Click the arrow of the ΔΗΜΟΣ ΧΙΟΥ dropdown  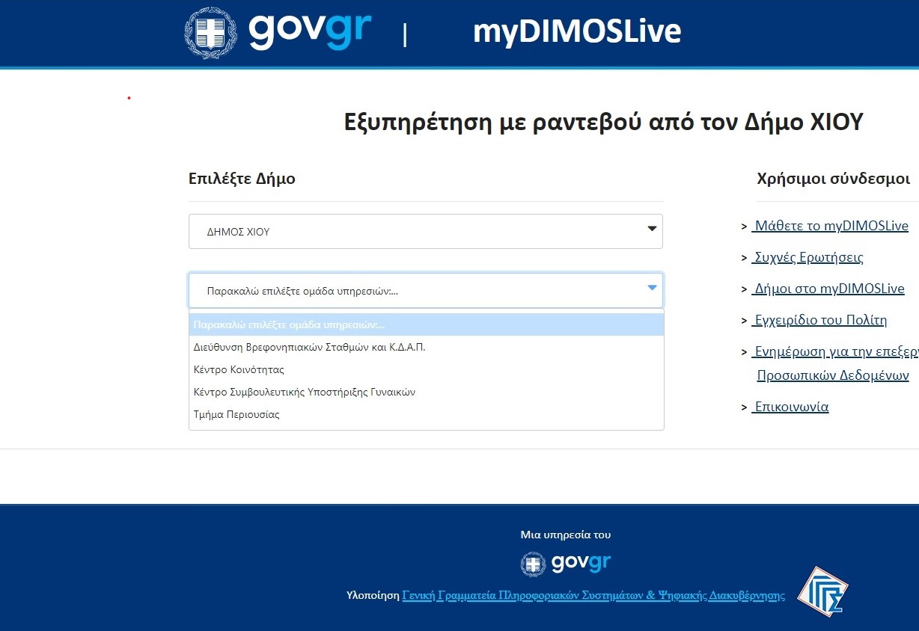point(652,229)
